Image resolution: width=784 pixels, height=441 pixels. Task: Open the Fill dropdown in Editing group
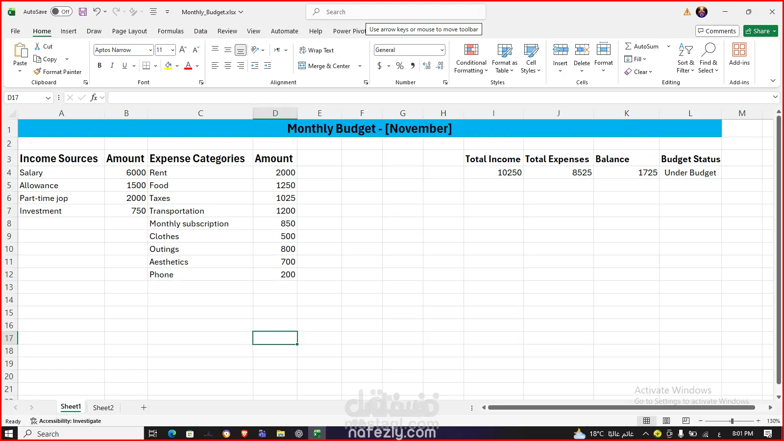click(x=636, y=59)
